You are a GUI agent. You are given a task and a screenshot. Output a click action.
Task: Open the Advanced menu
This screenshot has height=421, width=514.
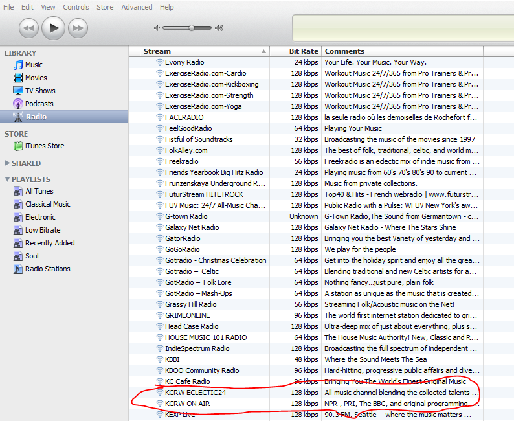coord(137,7)
